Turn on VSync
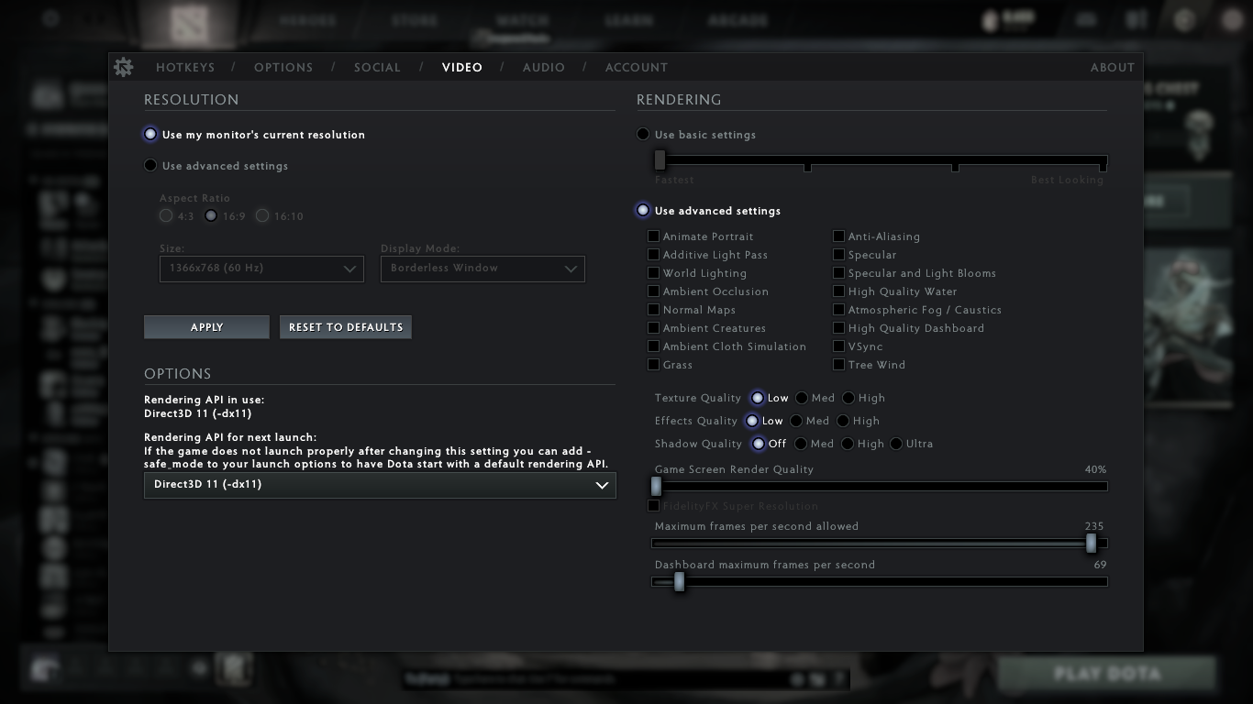1253x704 pixels. 838,346
